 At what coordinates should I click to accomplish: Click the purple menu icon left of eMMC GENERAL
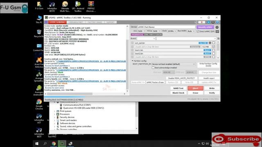[x=46, y=22]
